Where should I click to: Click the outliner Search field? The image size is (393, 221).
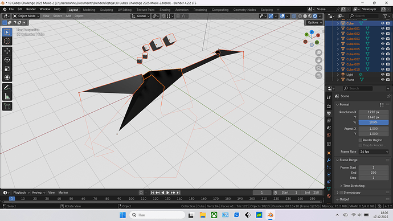363,16
